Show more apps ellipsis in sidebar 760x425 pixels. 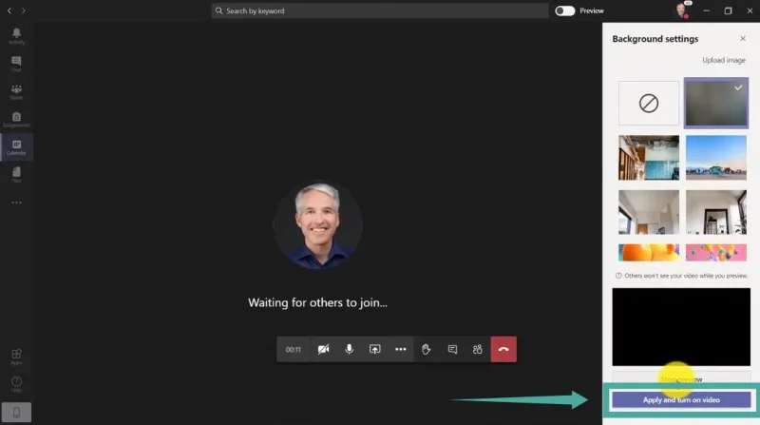[16, 203]
